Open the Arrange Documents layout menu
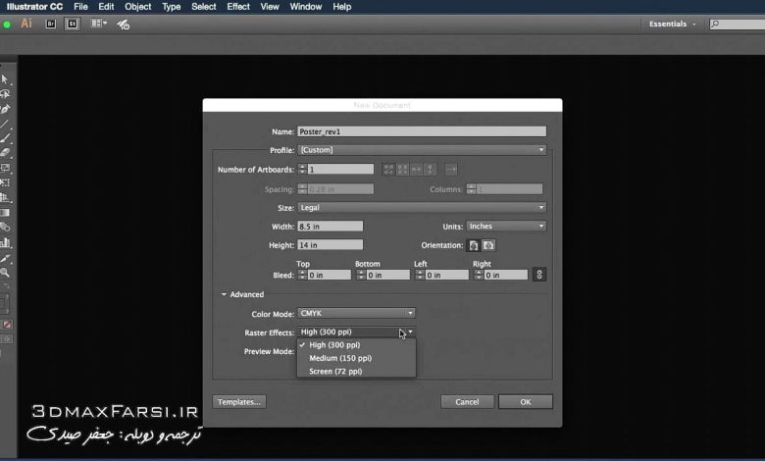765x461 pixels. (98, 24)
